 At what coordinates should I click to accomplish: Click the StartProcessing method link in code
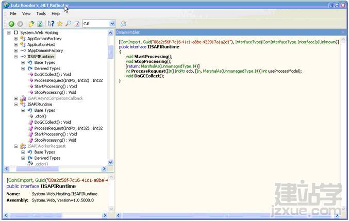pos(151,57)
